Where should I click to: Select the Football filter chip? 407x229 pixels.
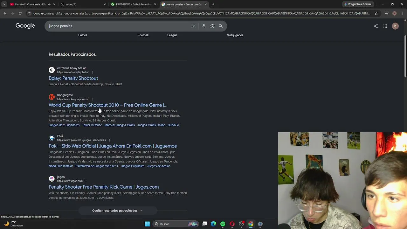point(143,35)
